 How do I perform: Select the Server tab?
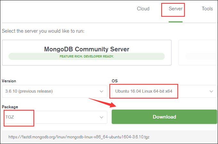pos(176,9)
